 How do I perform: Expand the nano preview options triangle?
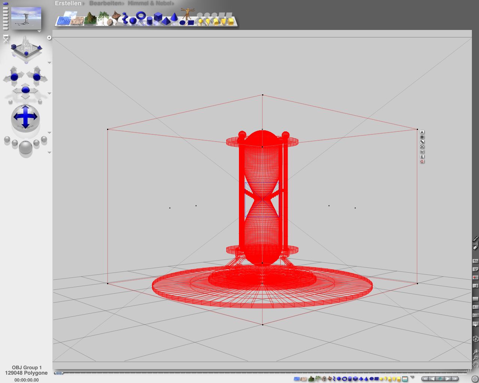[39, 31]
